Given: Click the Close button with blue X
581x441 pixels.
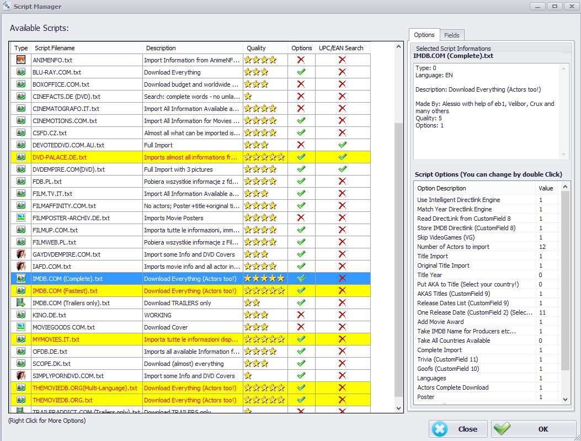Looking at the screenshot, I should [458, 429].
